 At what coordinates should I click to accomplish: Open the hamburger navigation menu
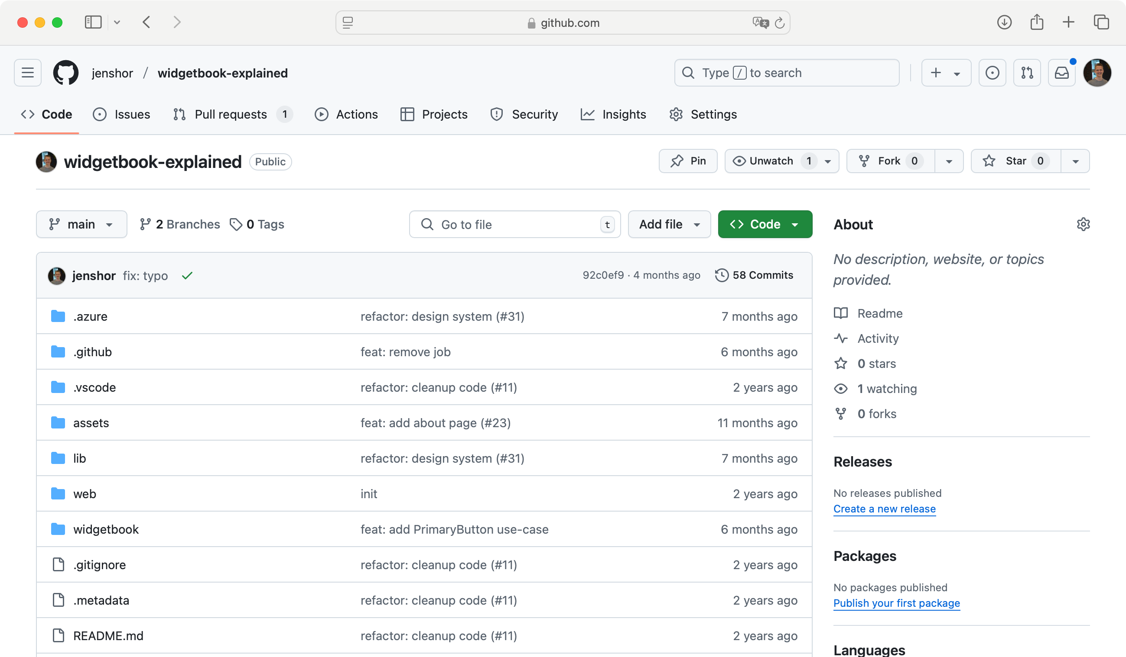click(28, 73)
